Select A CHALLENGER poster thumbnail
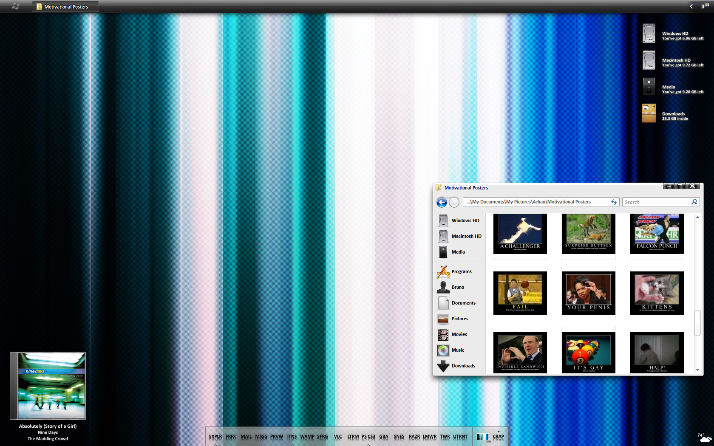 pos(520,234)
